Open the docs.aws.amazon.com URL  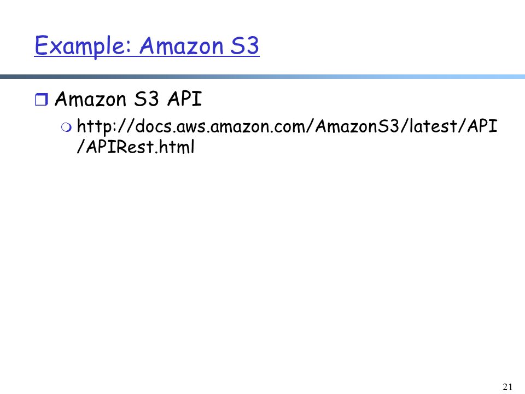tap(287, 136)
